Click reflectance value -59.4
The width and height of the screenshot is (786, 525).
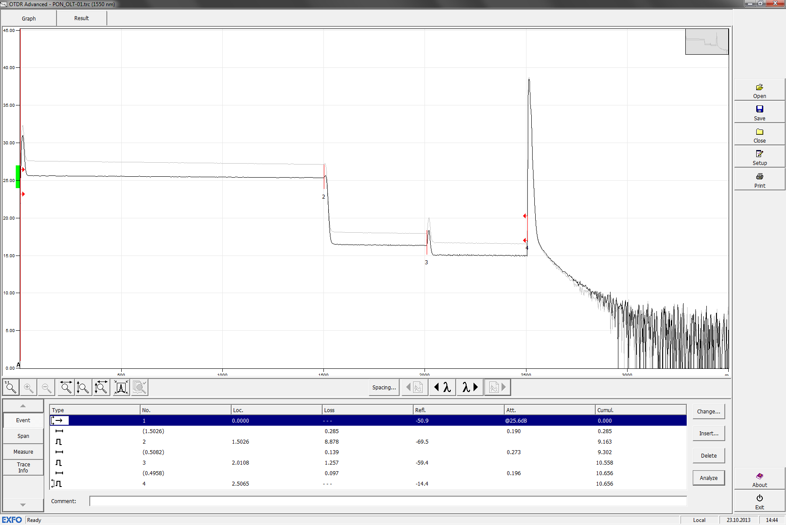coord(422,463)
